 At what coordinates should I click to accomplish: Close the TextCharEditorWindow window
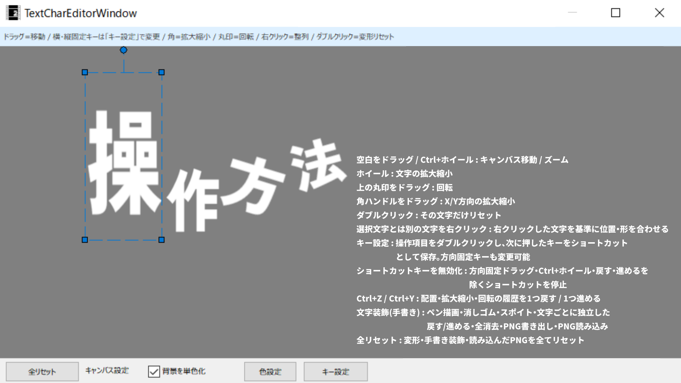(x=659, y=13)
